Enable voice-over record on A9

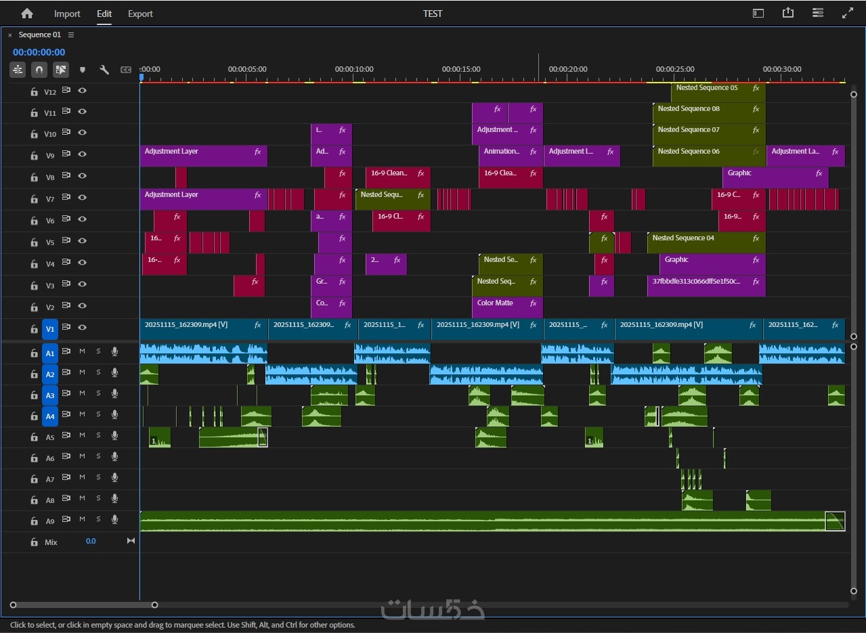pyautogui.click(x=114, y=519)
